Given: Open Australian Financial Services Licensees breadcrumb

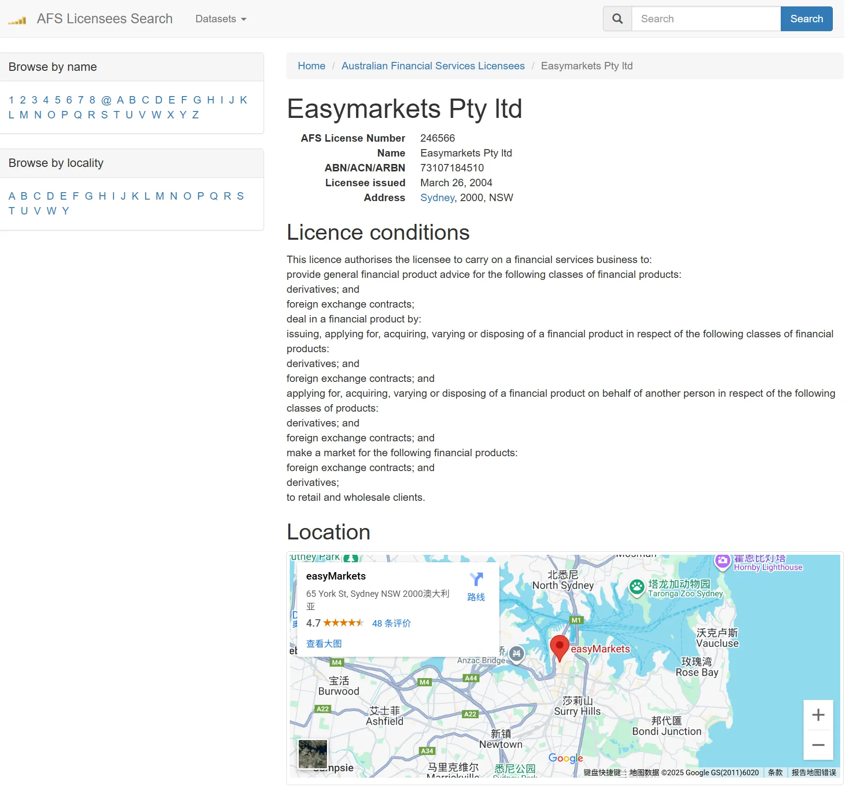Looking at the screenshot, I should [432, 66].
